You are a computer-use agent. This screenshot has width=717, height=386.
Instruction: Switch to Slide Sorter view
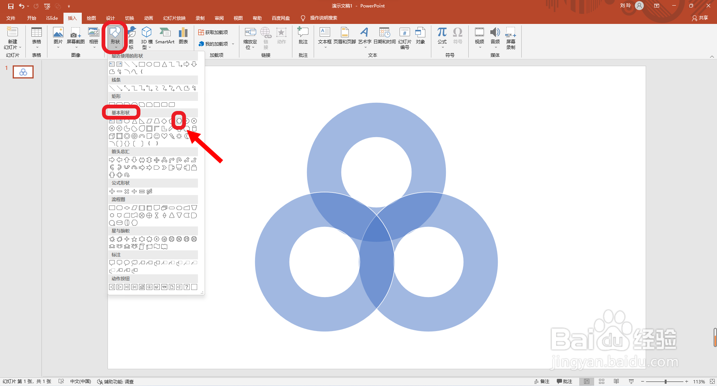602,382
